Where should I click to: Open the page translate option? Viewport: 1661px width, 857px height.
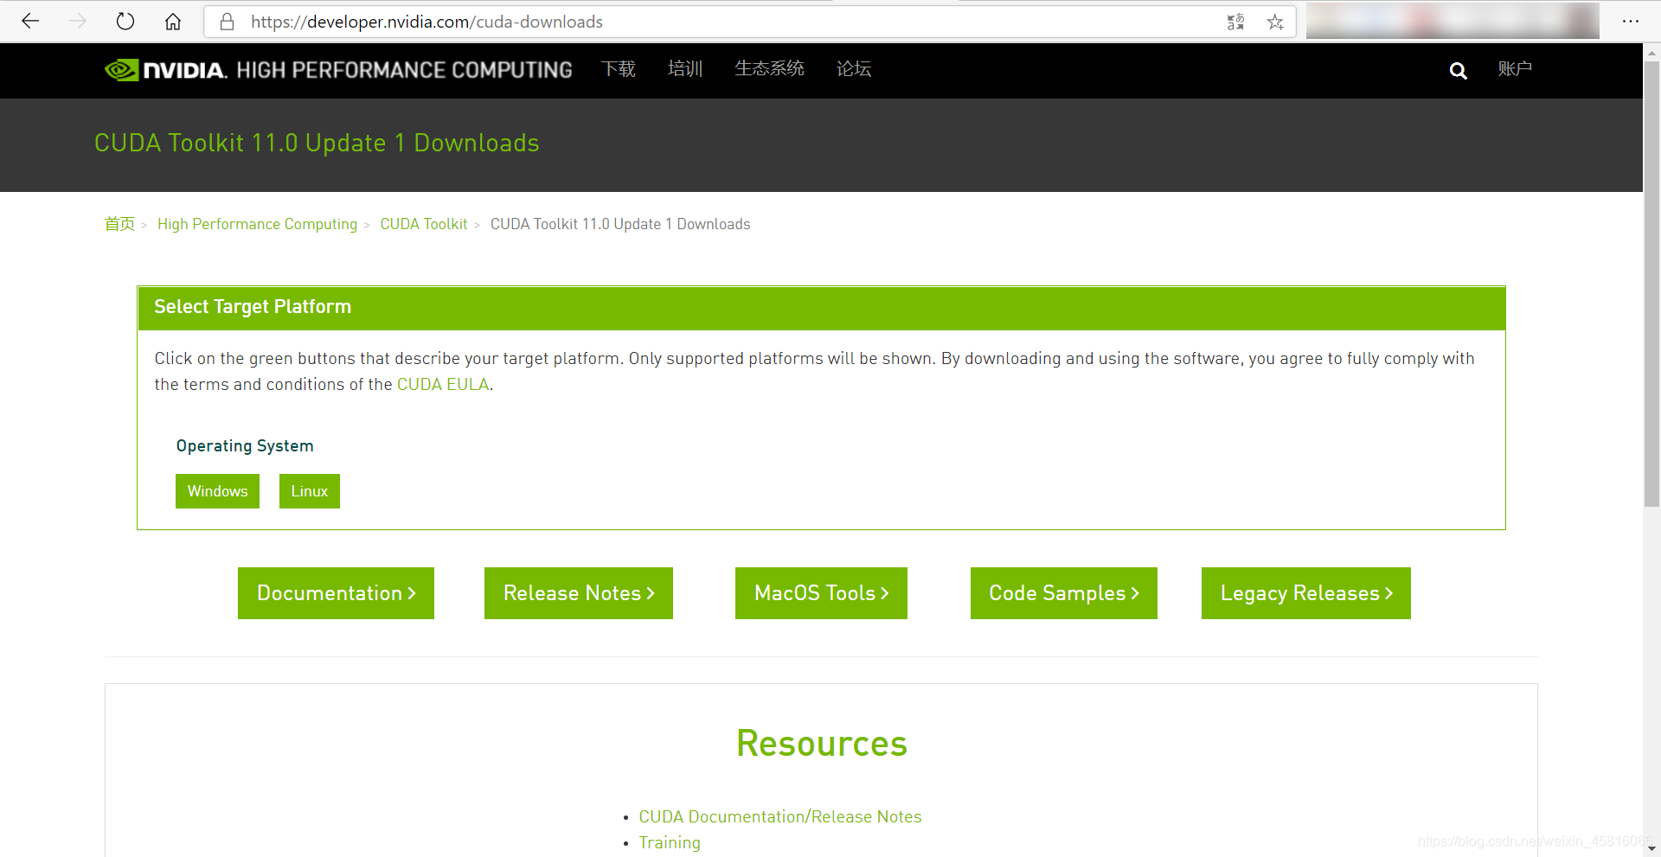coord(1235,22)
